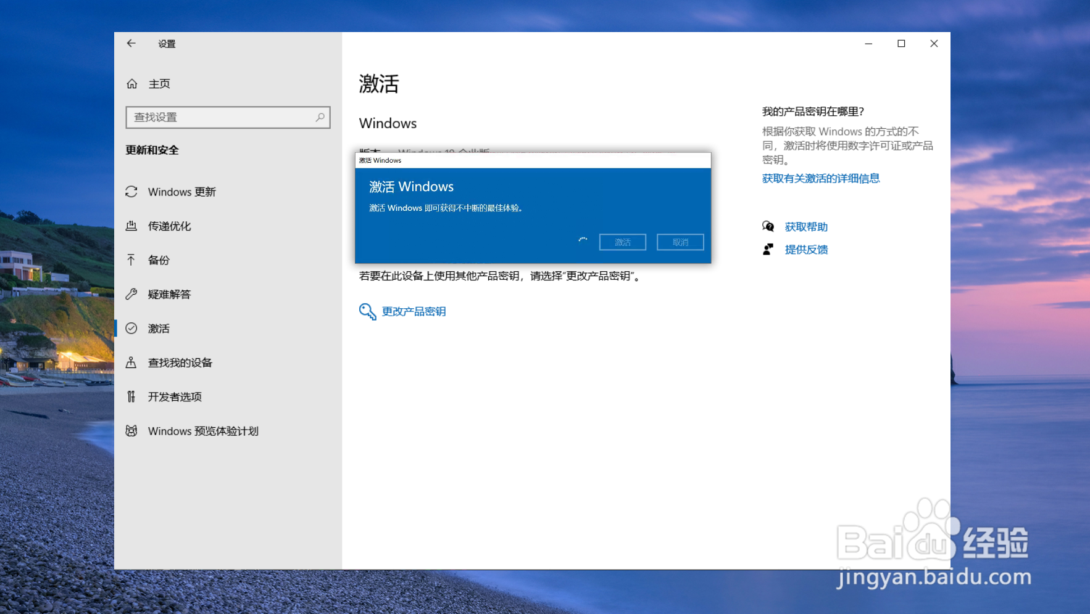Click the search magnifier in 查找设置

[319, 117]
